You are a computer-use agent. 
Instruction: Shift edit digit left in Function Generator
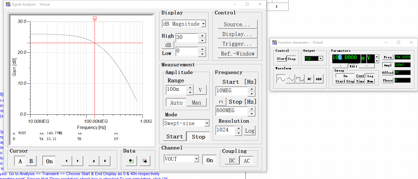coord(340,66)
